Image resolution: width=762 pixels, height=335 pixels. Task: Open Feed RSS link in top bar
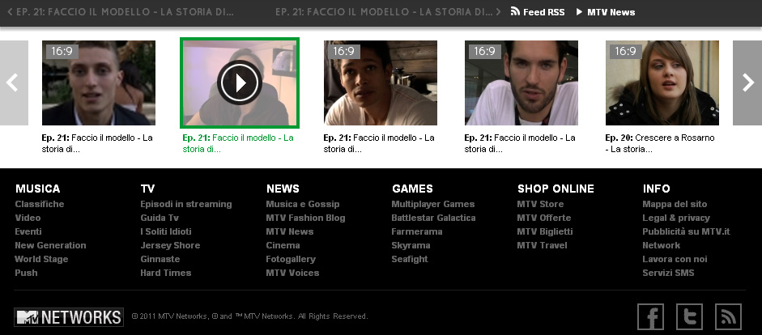click(x=538, y=12)
